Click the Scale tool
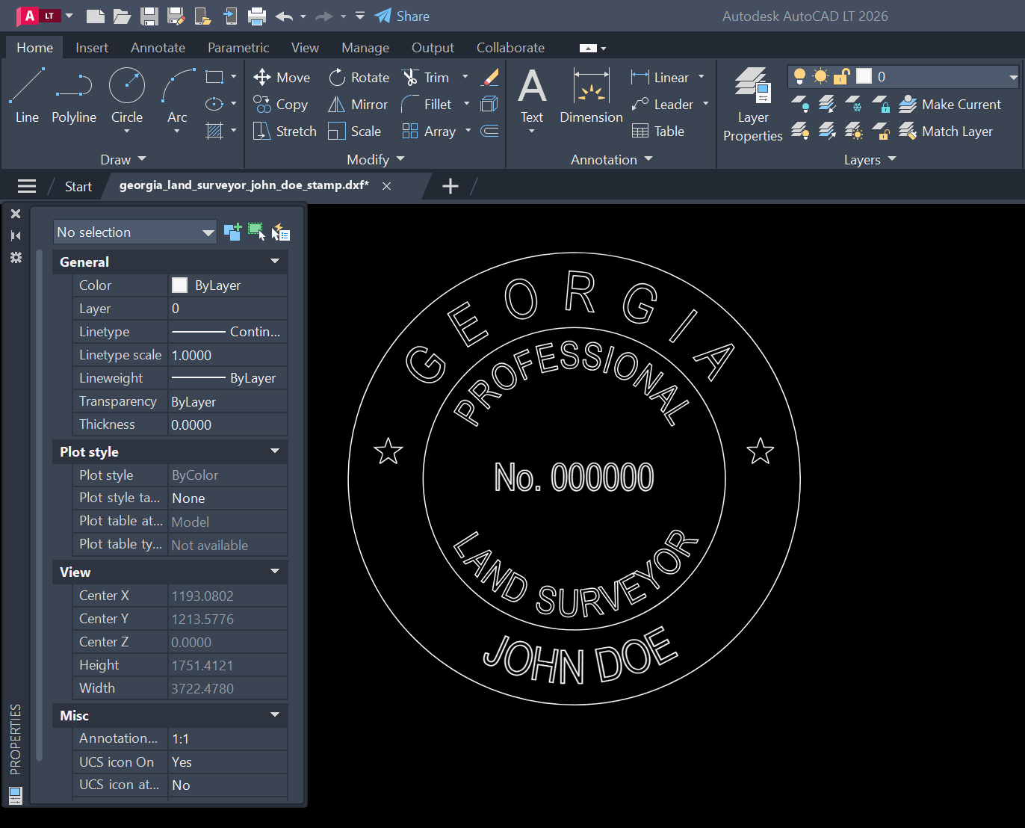Viewport: 1025px width, 828px height. (x=355, y=131)
